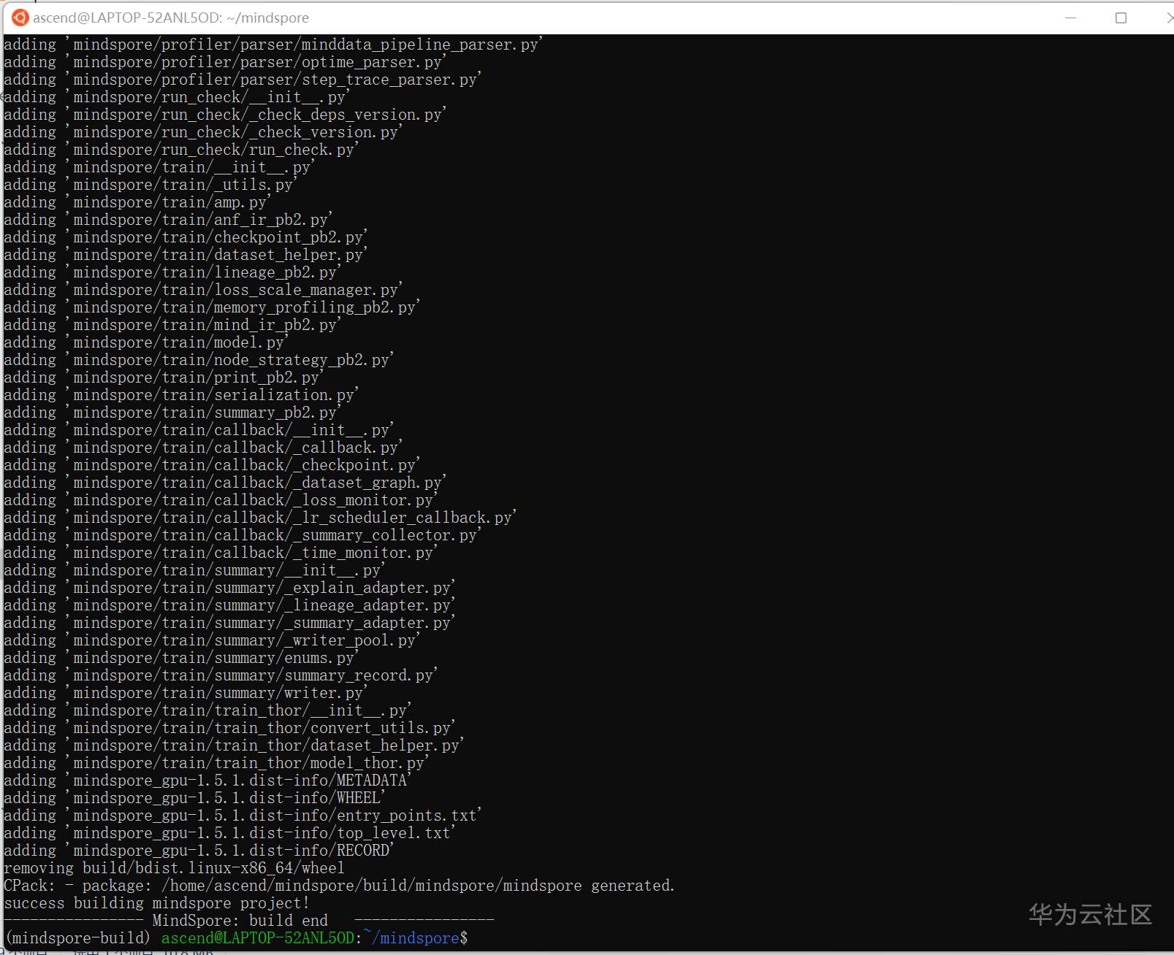Click the train/serialization.py line
Viewport: 1174px width, 955px height.
181,395
